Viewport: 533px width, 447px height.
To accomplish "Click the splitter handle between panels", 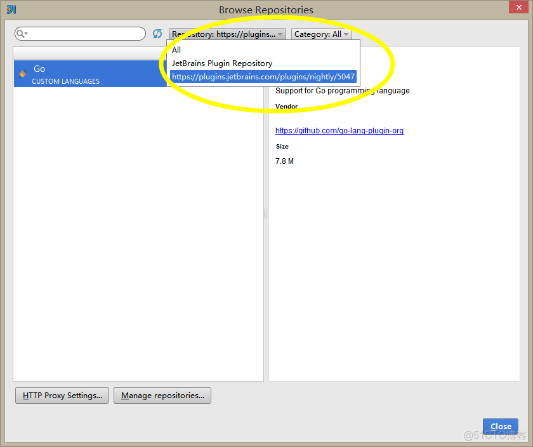I will (266, 213).
